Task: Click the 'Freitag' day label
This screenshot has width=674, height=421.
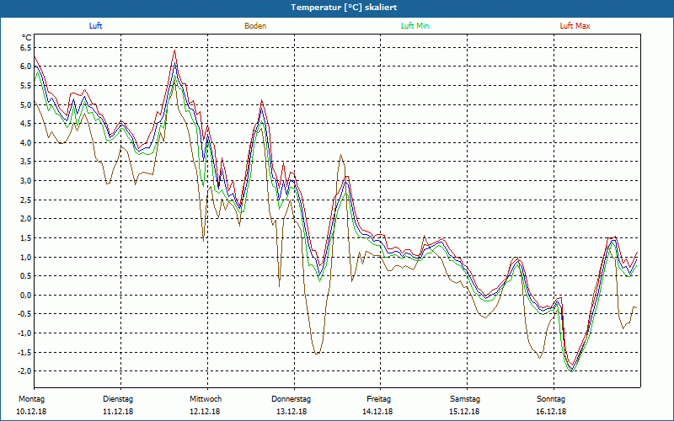Action: coord(378,399)
